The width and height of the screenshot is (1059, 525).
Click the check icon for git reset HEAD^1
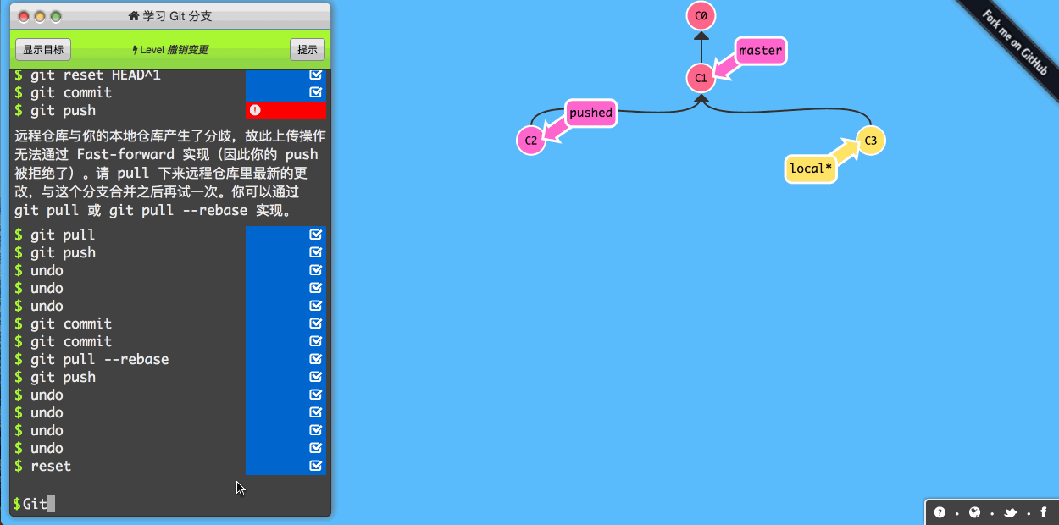[x=316, y=75]
